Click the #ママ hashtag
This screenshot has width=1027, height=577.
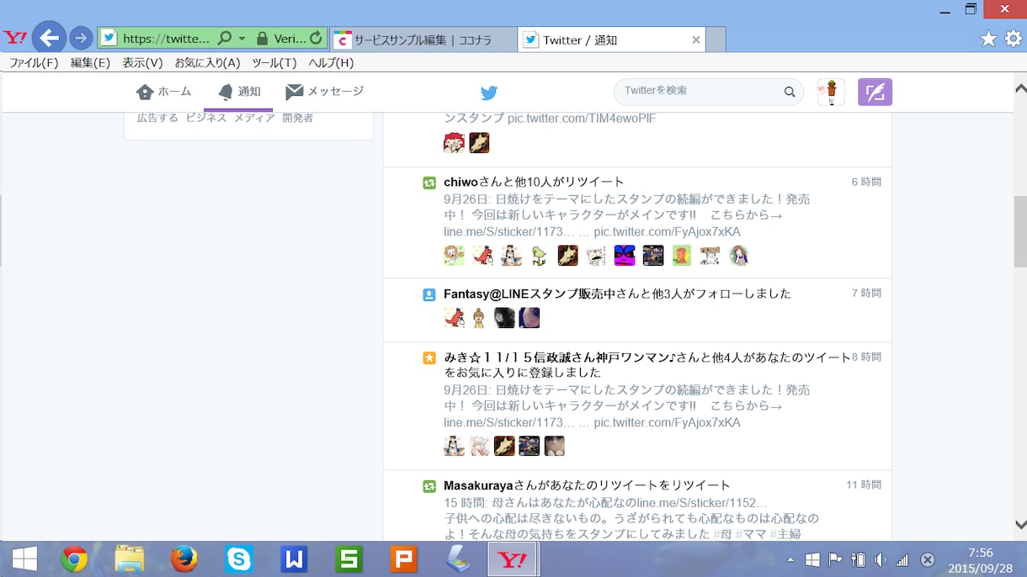click(x=749, y=533)
